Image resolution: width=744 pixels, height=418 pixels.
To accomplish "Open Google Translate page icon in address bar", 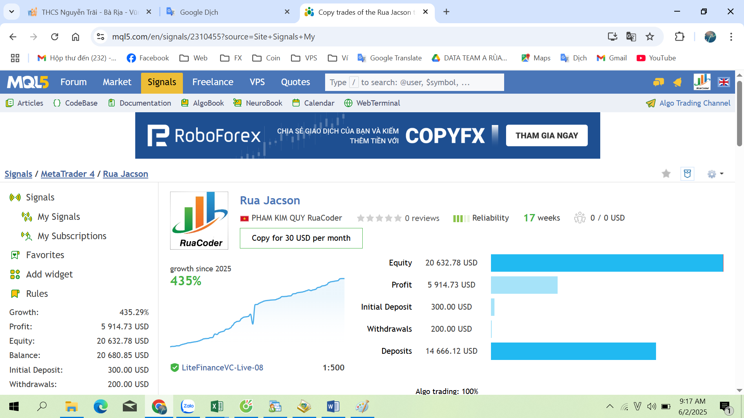I will coord(631,37).
